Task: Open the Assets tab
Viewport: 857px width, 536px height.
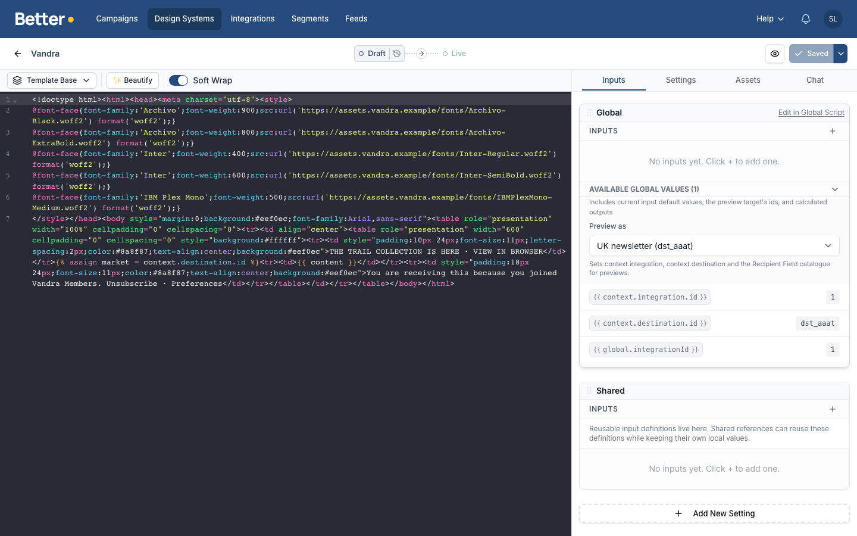Action: pos(748,80)
